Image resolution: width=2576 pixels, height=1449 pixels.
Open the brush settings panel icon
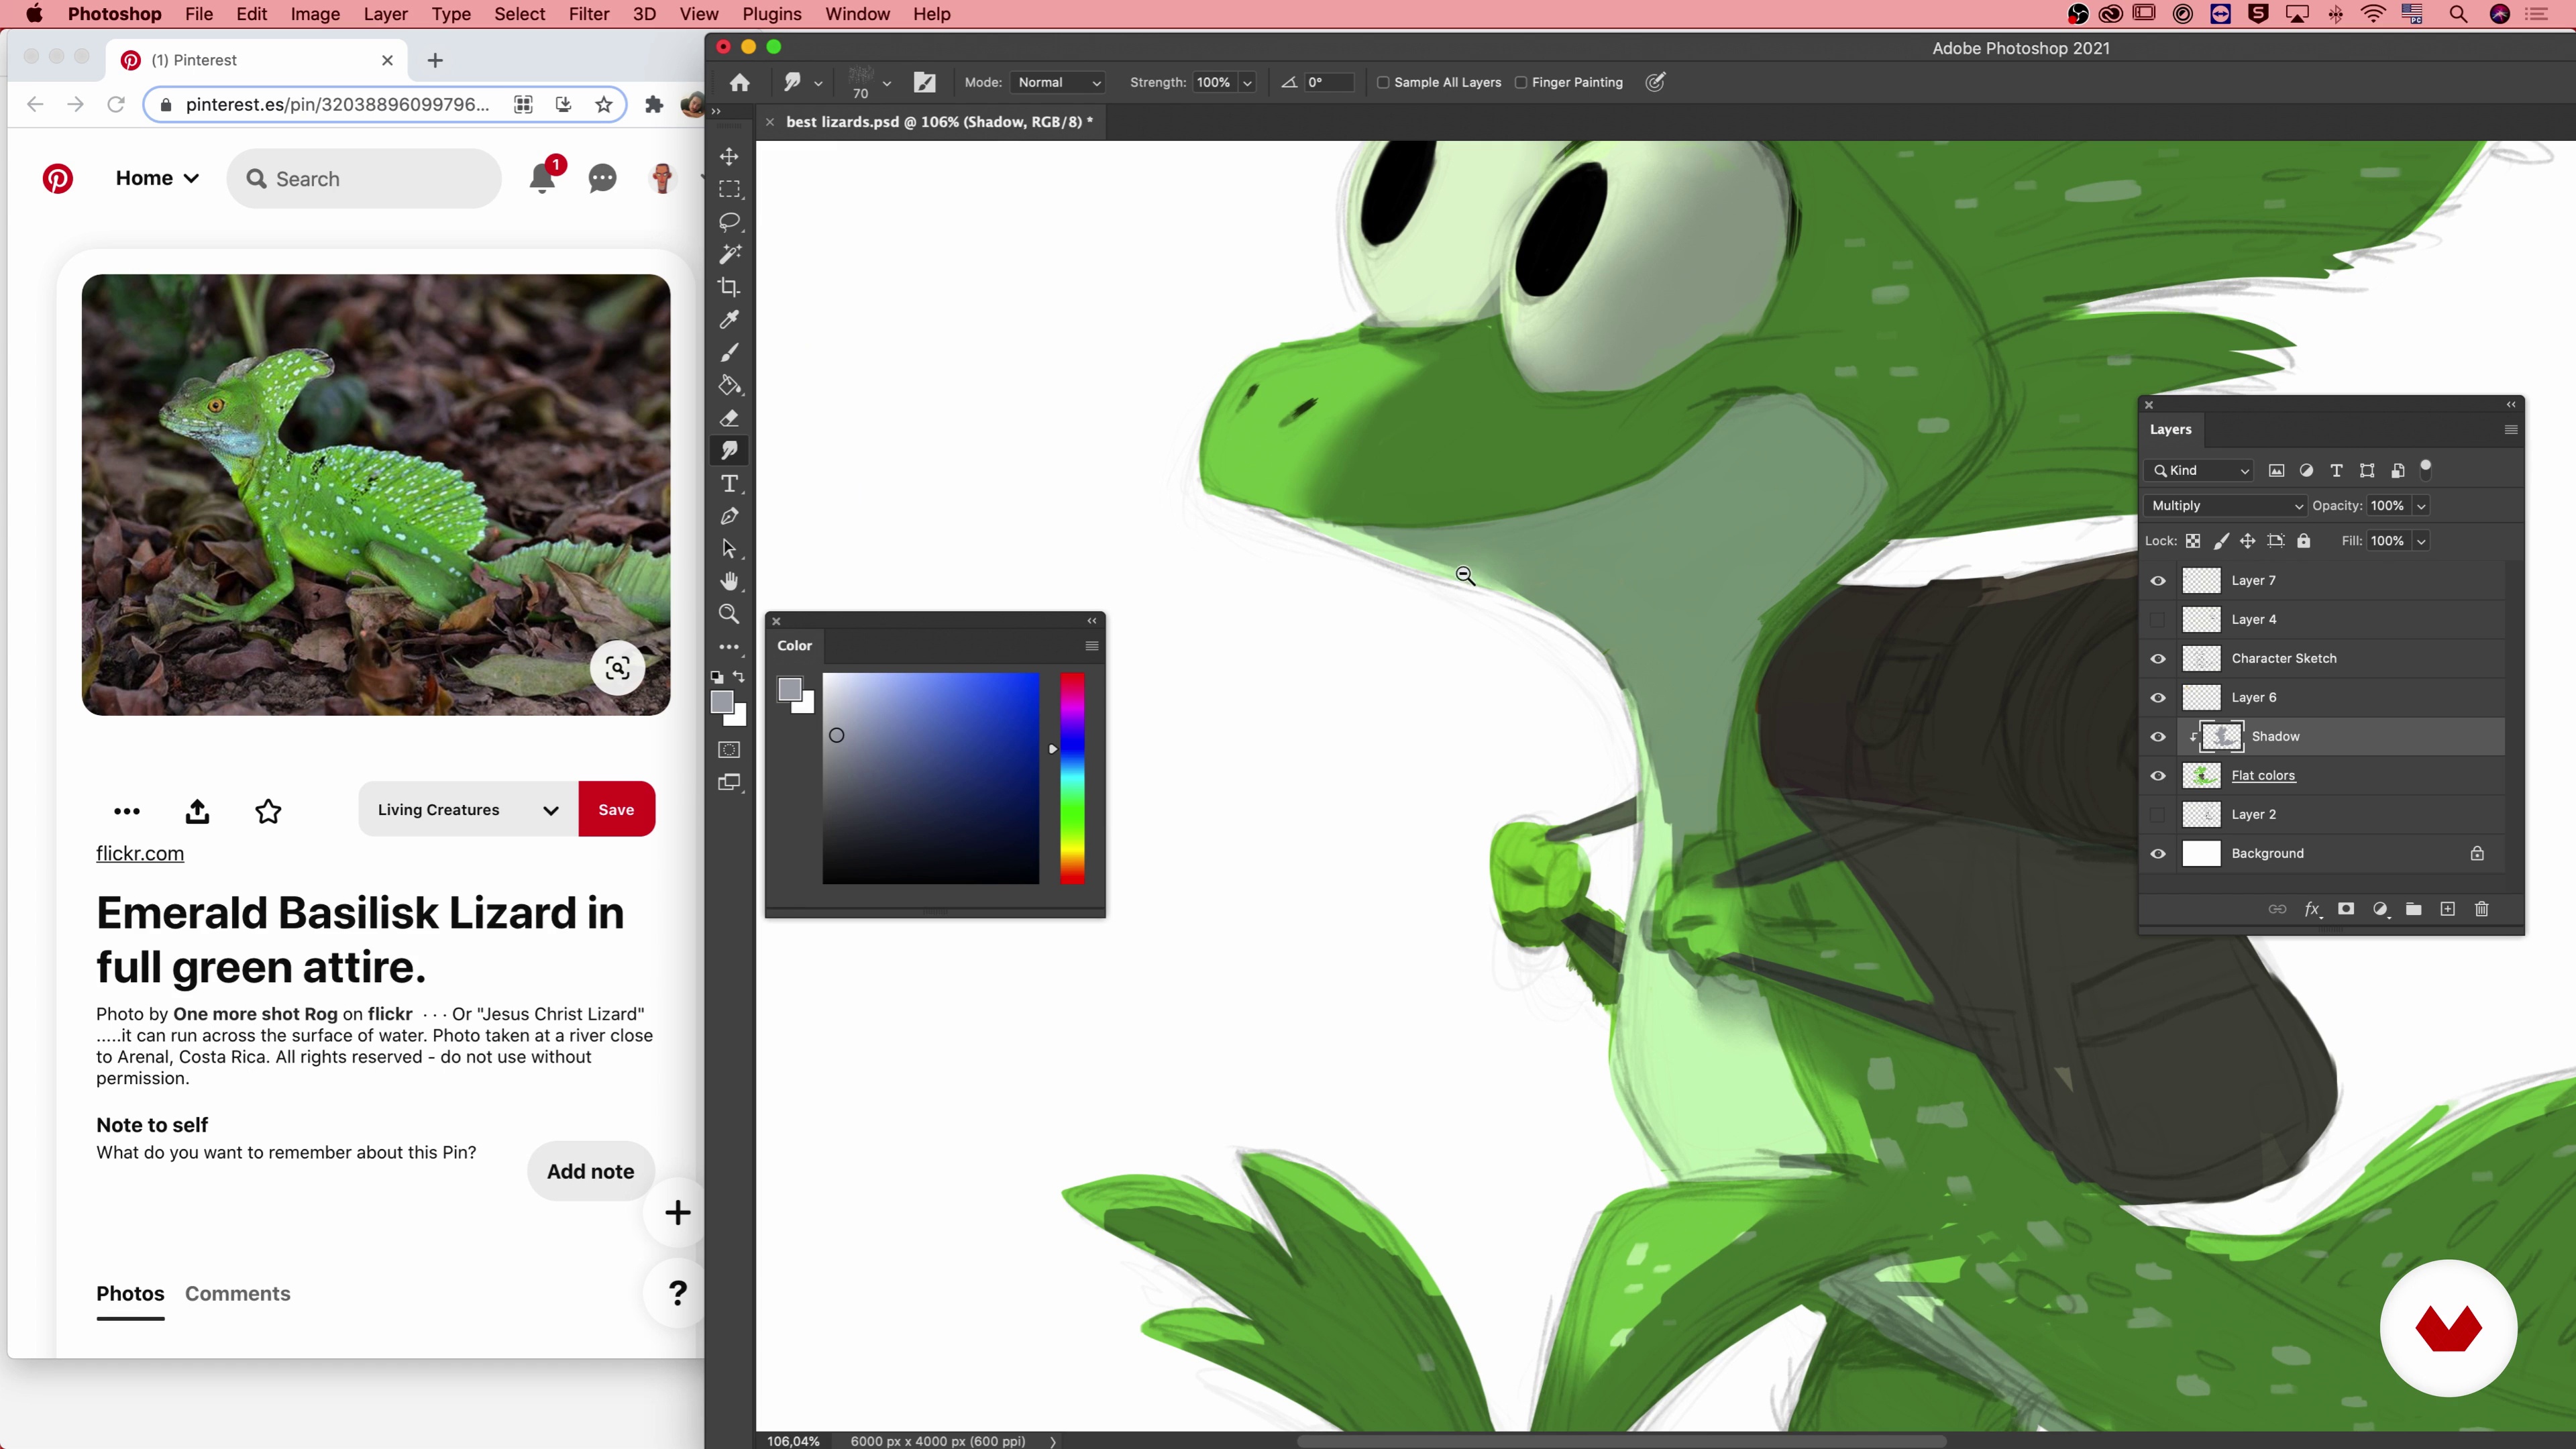click(924, 82)
